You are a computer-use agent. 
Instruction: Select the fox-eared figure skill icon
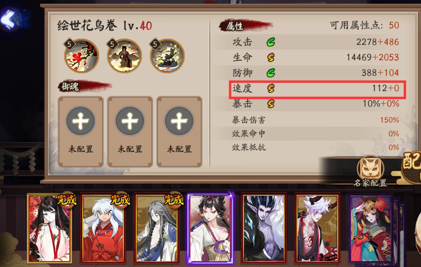click(x=124, y=56)
